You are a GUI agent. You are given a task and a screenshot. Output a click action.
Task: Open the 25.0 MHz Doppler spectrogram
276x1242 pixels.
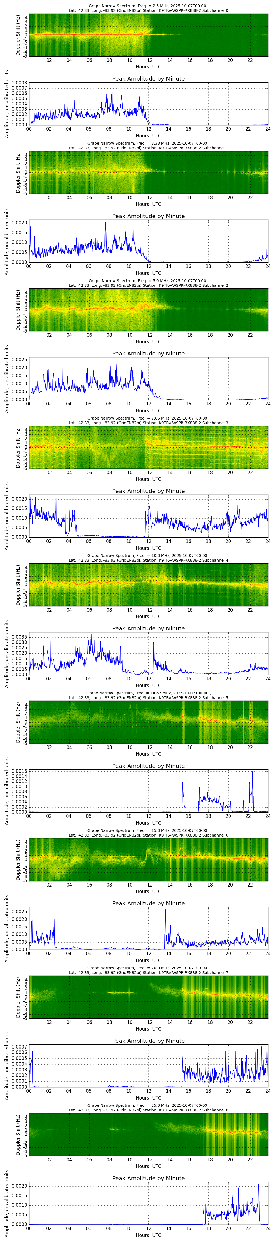point(148,1134)
